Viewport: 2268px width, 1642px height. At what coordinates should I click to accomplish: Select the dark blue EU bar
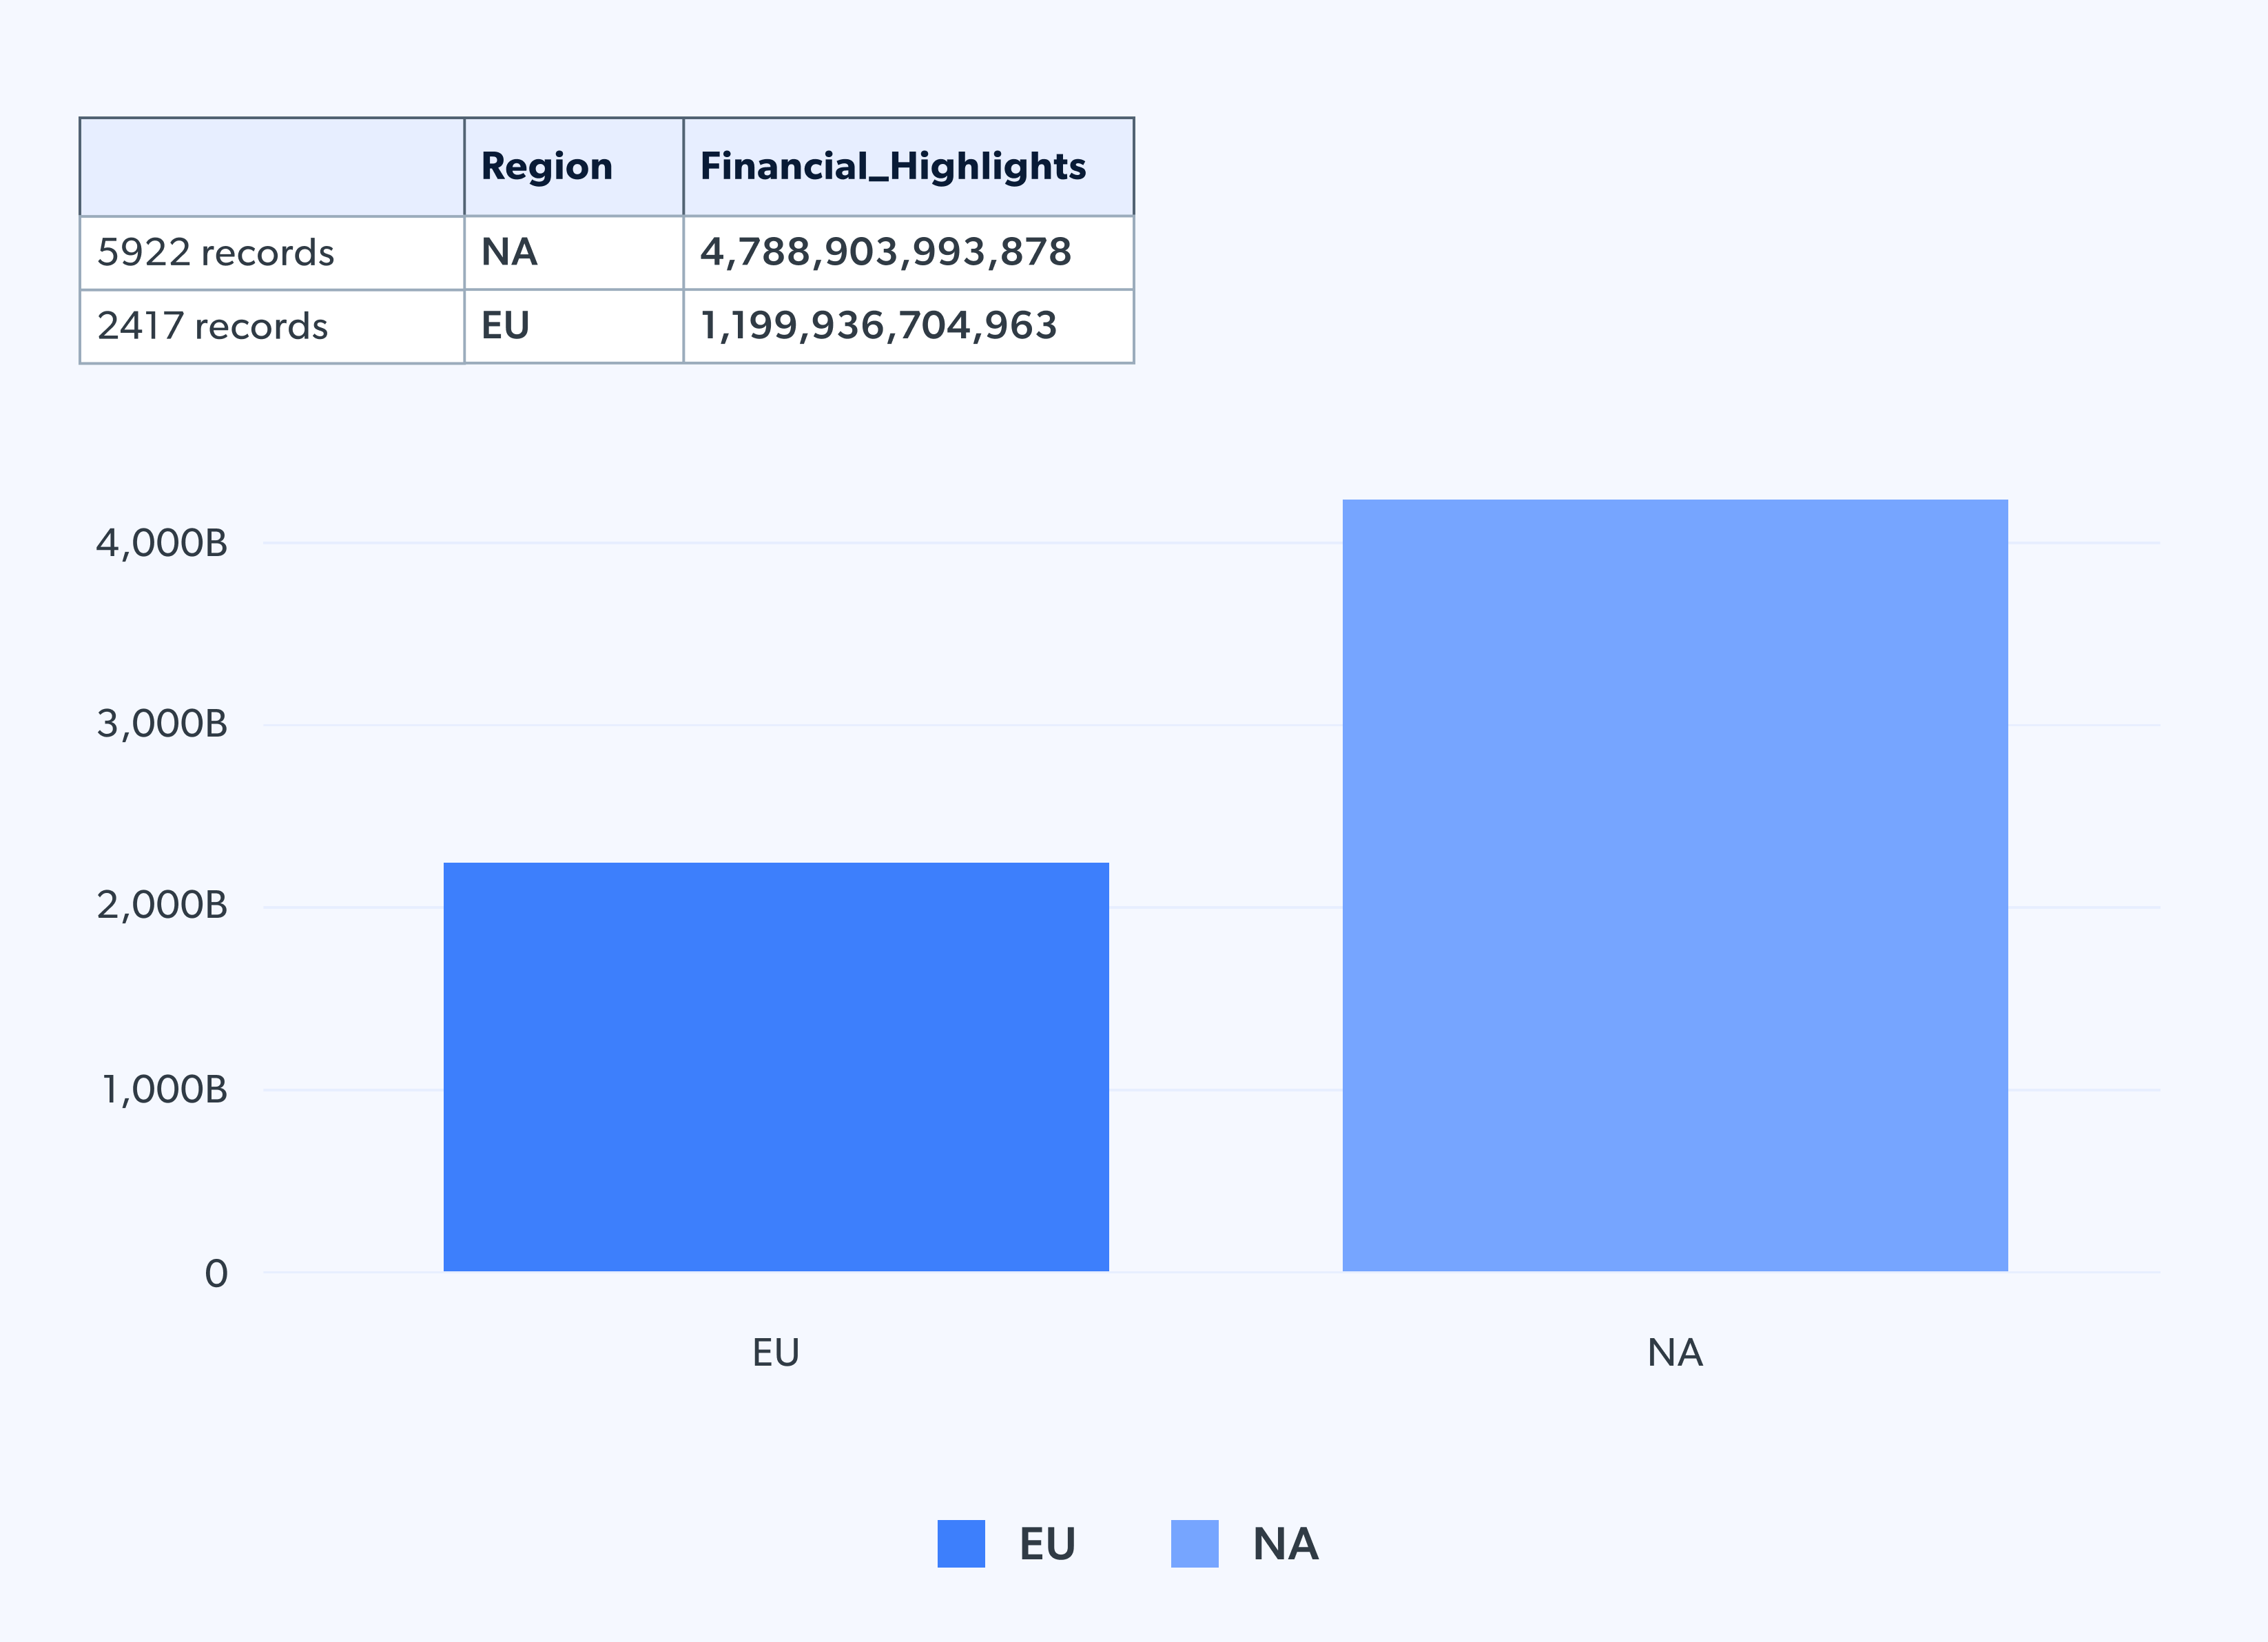(776, 1066)
